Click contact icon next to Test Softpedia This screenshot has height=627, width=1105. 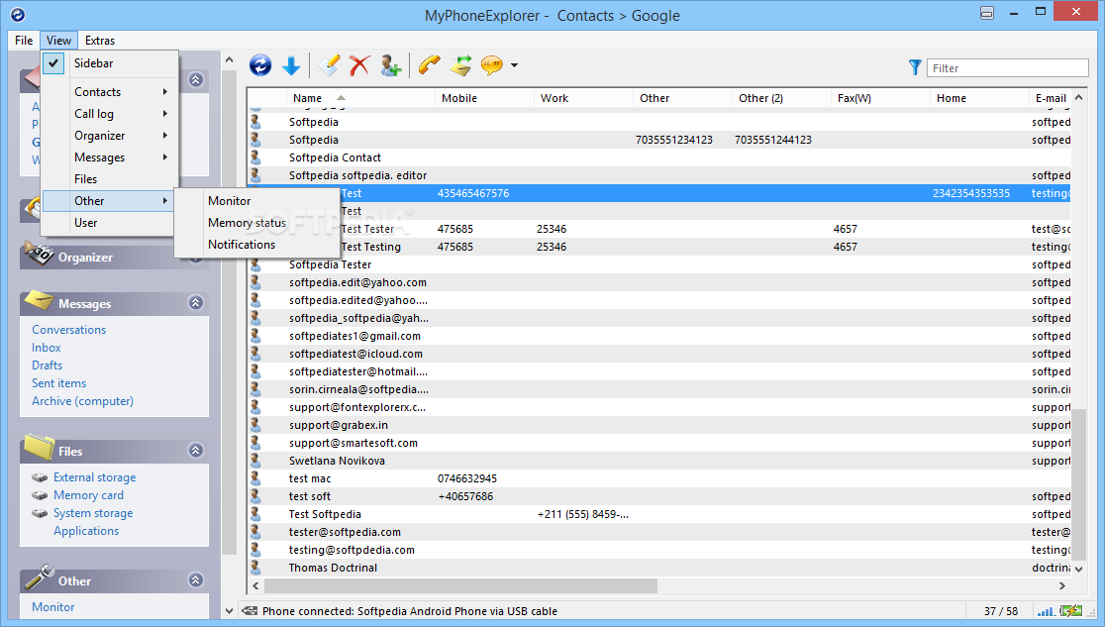click(255, 514)
